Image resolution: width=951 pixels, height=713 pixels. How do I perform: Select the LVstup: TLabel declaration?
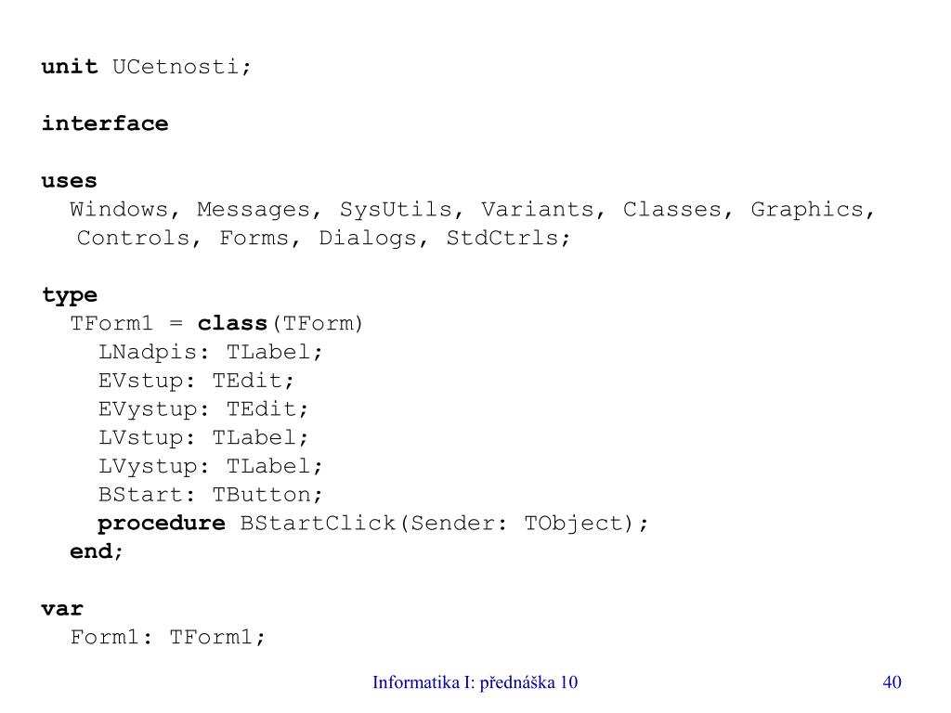203,438
